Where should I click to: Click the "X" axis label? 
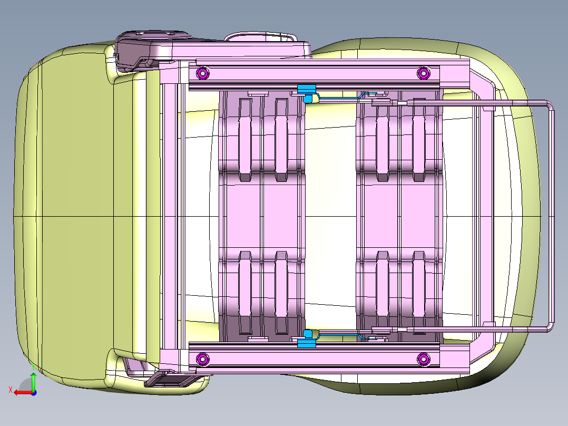(x=11, y=390)
